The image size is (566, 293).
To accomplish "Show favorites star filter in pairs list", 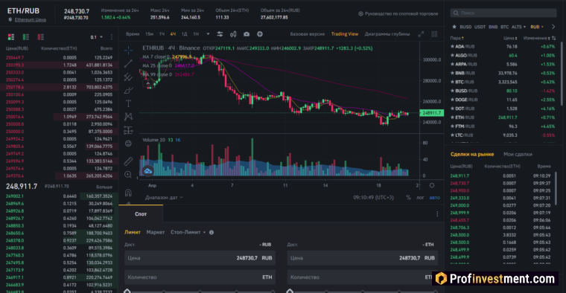I will pos(454,27).
